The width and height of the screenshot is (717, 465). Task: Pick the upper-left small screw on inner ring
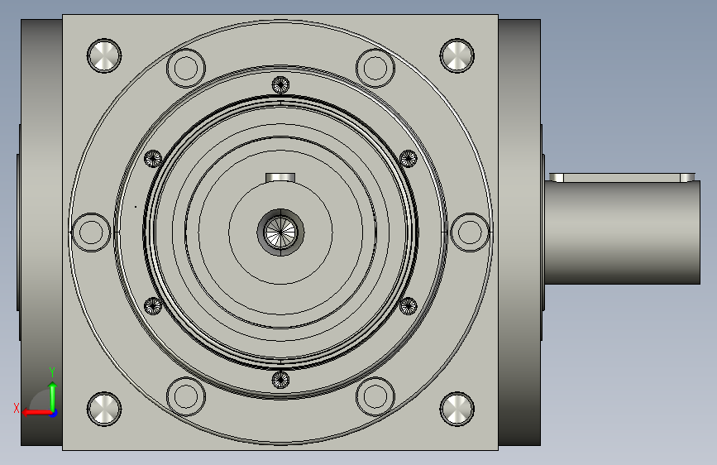coord(153,159)
